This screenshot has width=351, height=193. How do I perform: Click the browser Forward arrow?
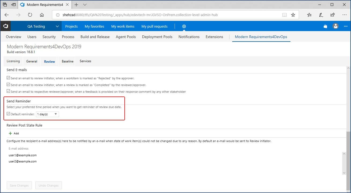click(18, 15)
